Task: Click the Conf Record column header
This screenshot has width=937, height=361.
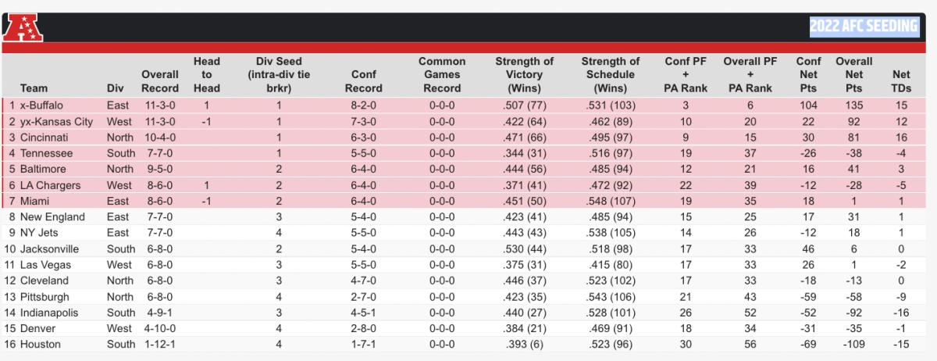Action: point(364,81)
